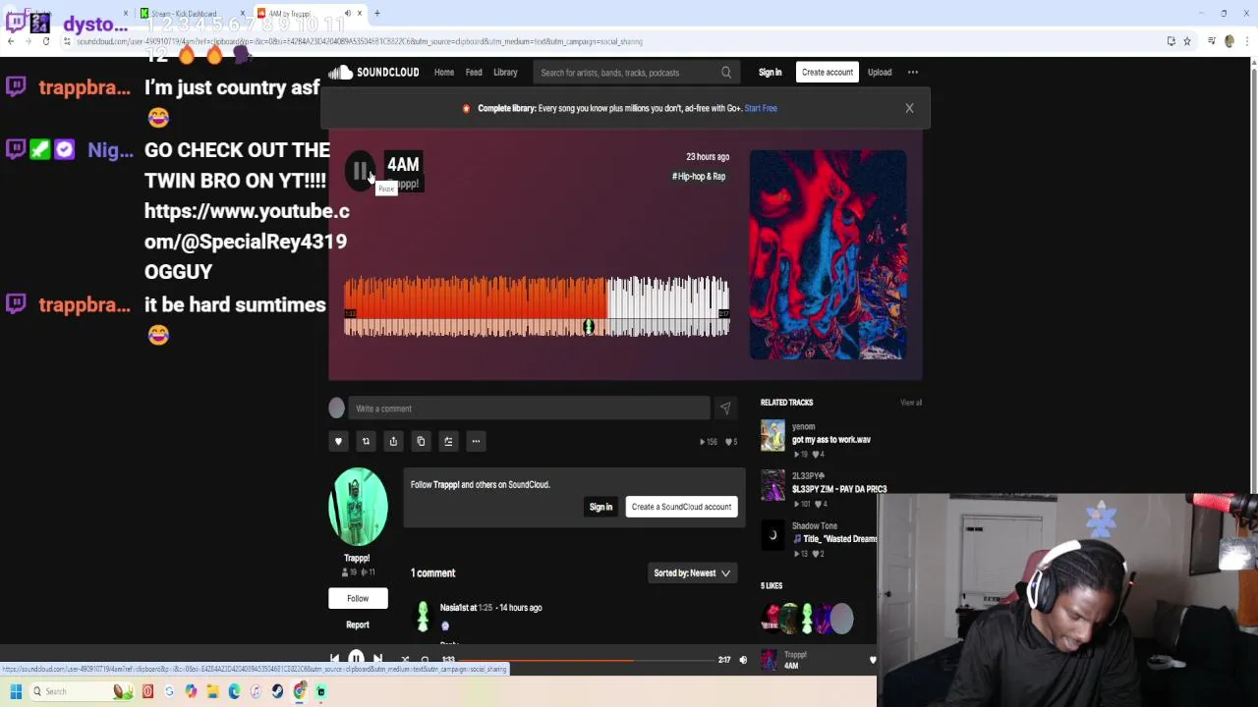View all related tracks
The height and width of the screenshot is (707, 1258).
(x=911, y=403)
